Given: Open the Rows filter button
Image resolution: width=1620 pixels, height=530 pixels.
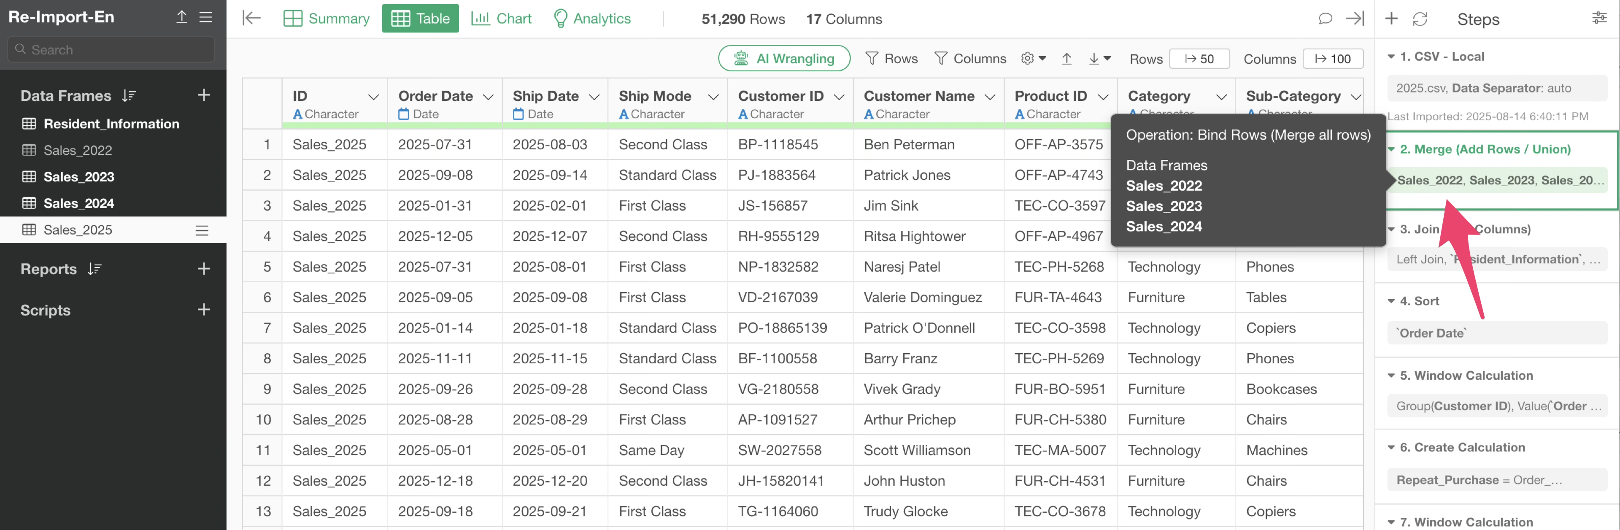Looking at the screenshot, I should pos(891,59).
